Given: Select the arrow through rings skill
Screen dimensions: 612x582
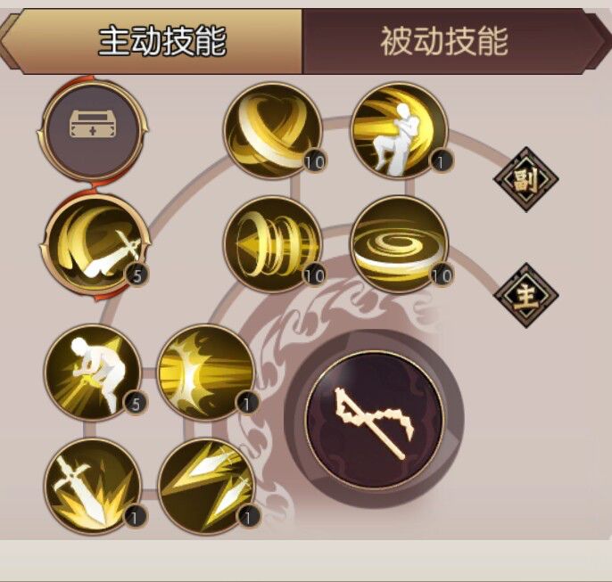Looking at the screenshot, I should point(273,244).
